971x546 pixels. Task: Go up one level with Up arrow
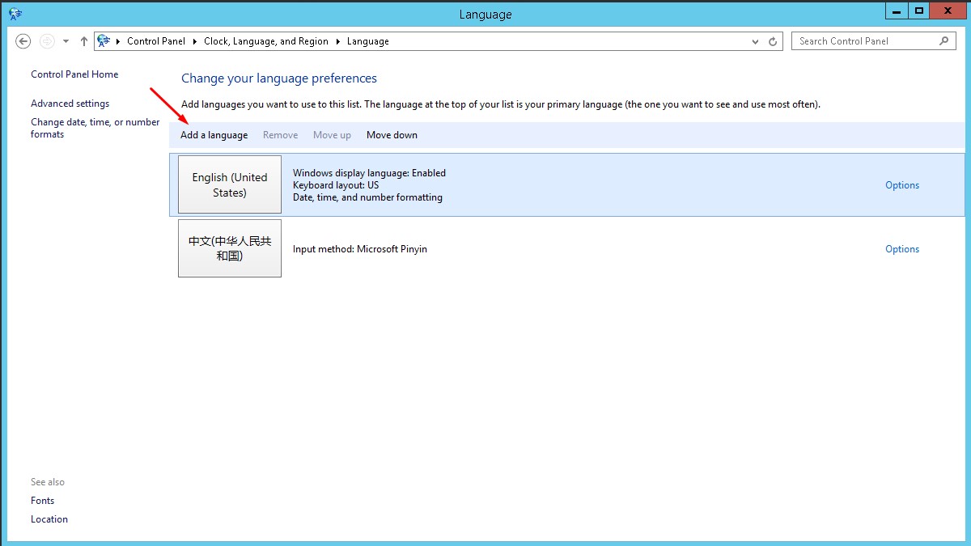coord(84,41)
